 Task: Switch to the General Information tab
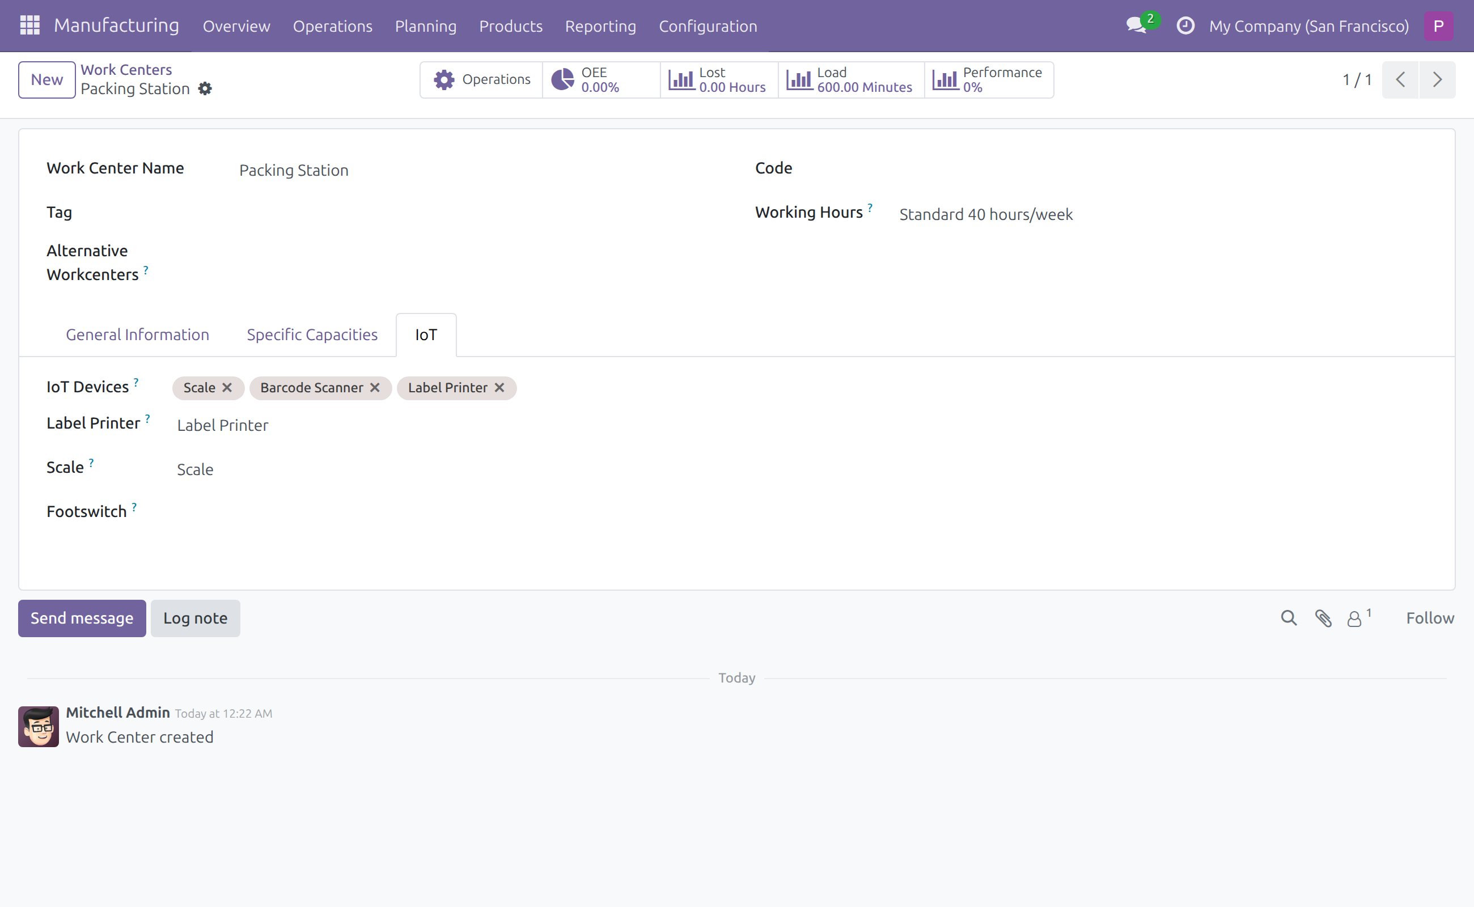[x=137, y=334]
